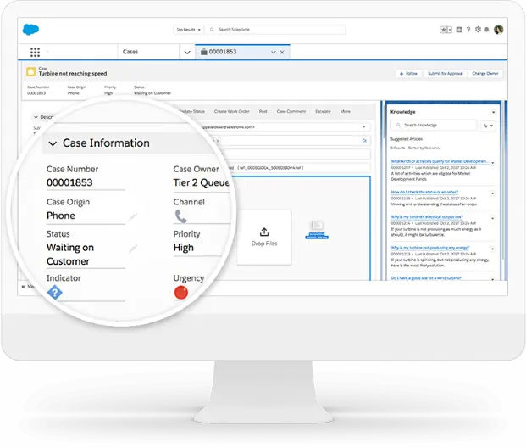
Task: Open the App Launcher grid icon
Action: coord(35,52)
